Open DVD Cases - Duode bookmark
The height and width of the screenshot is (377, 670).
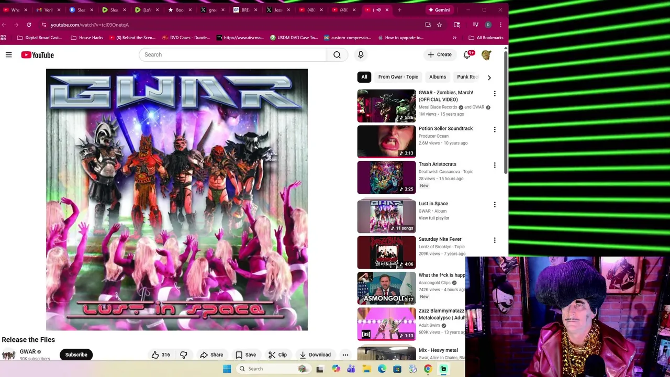point(186,38)
